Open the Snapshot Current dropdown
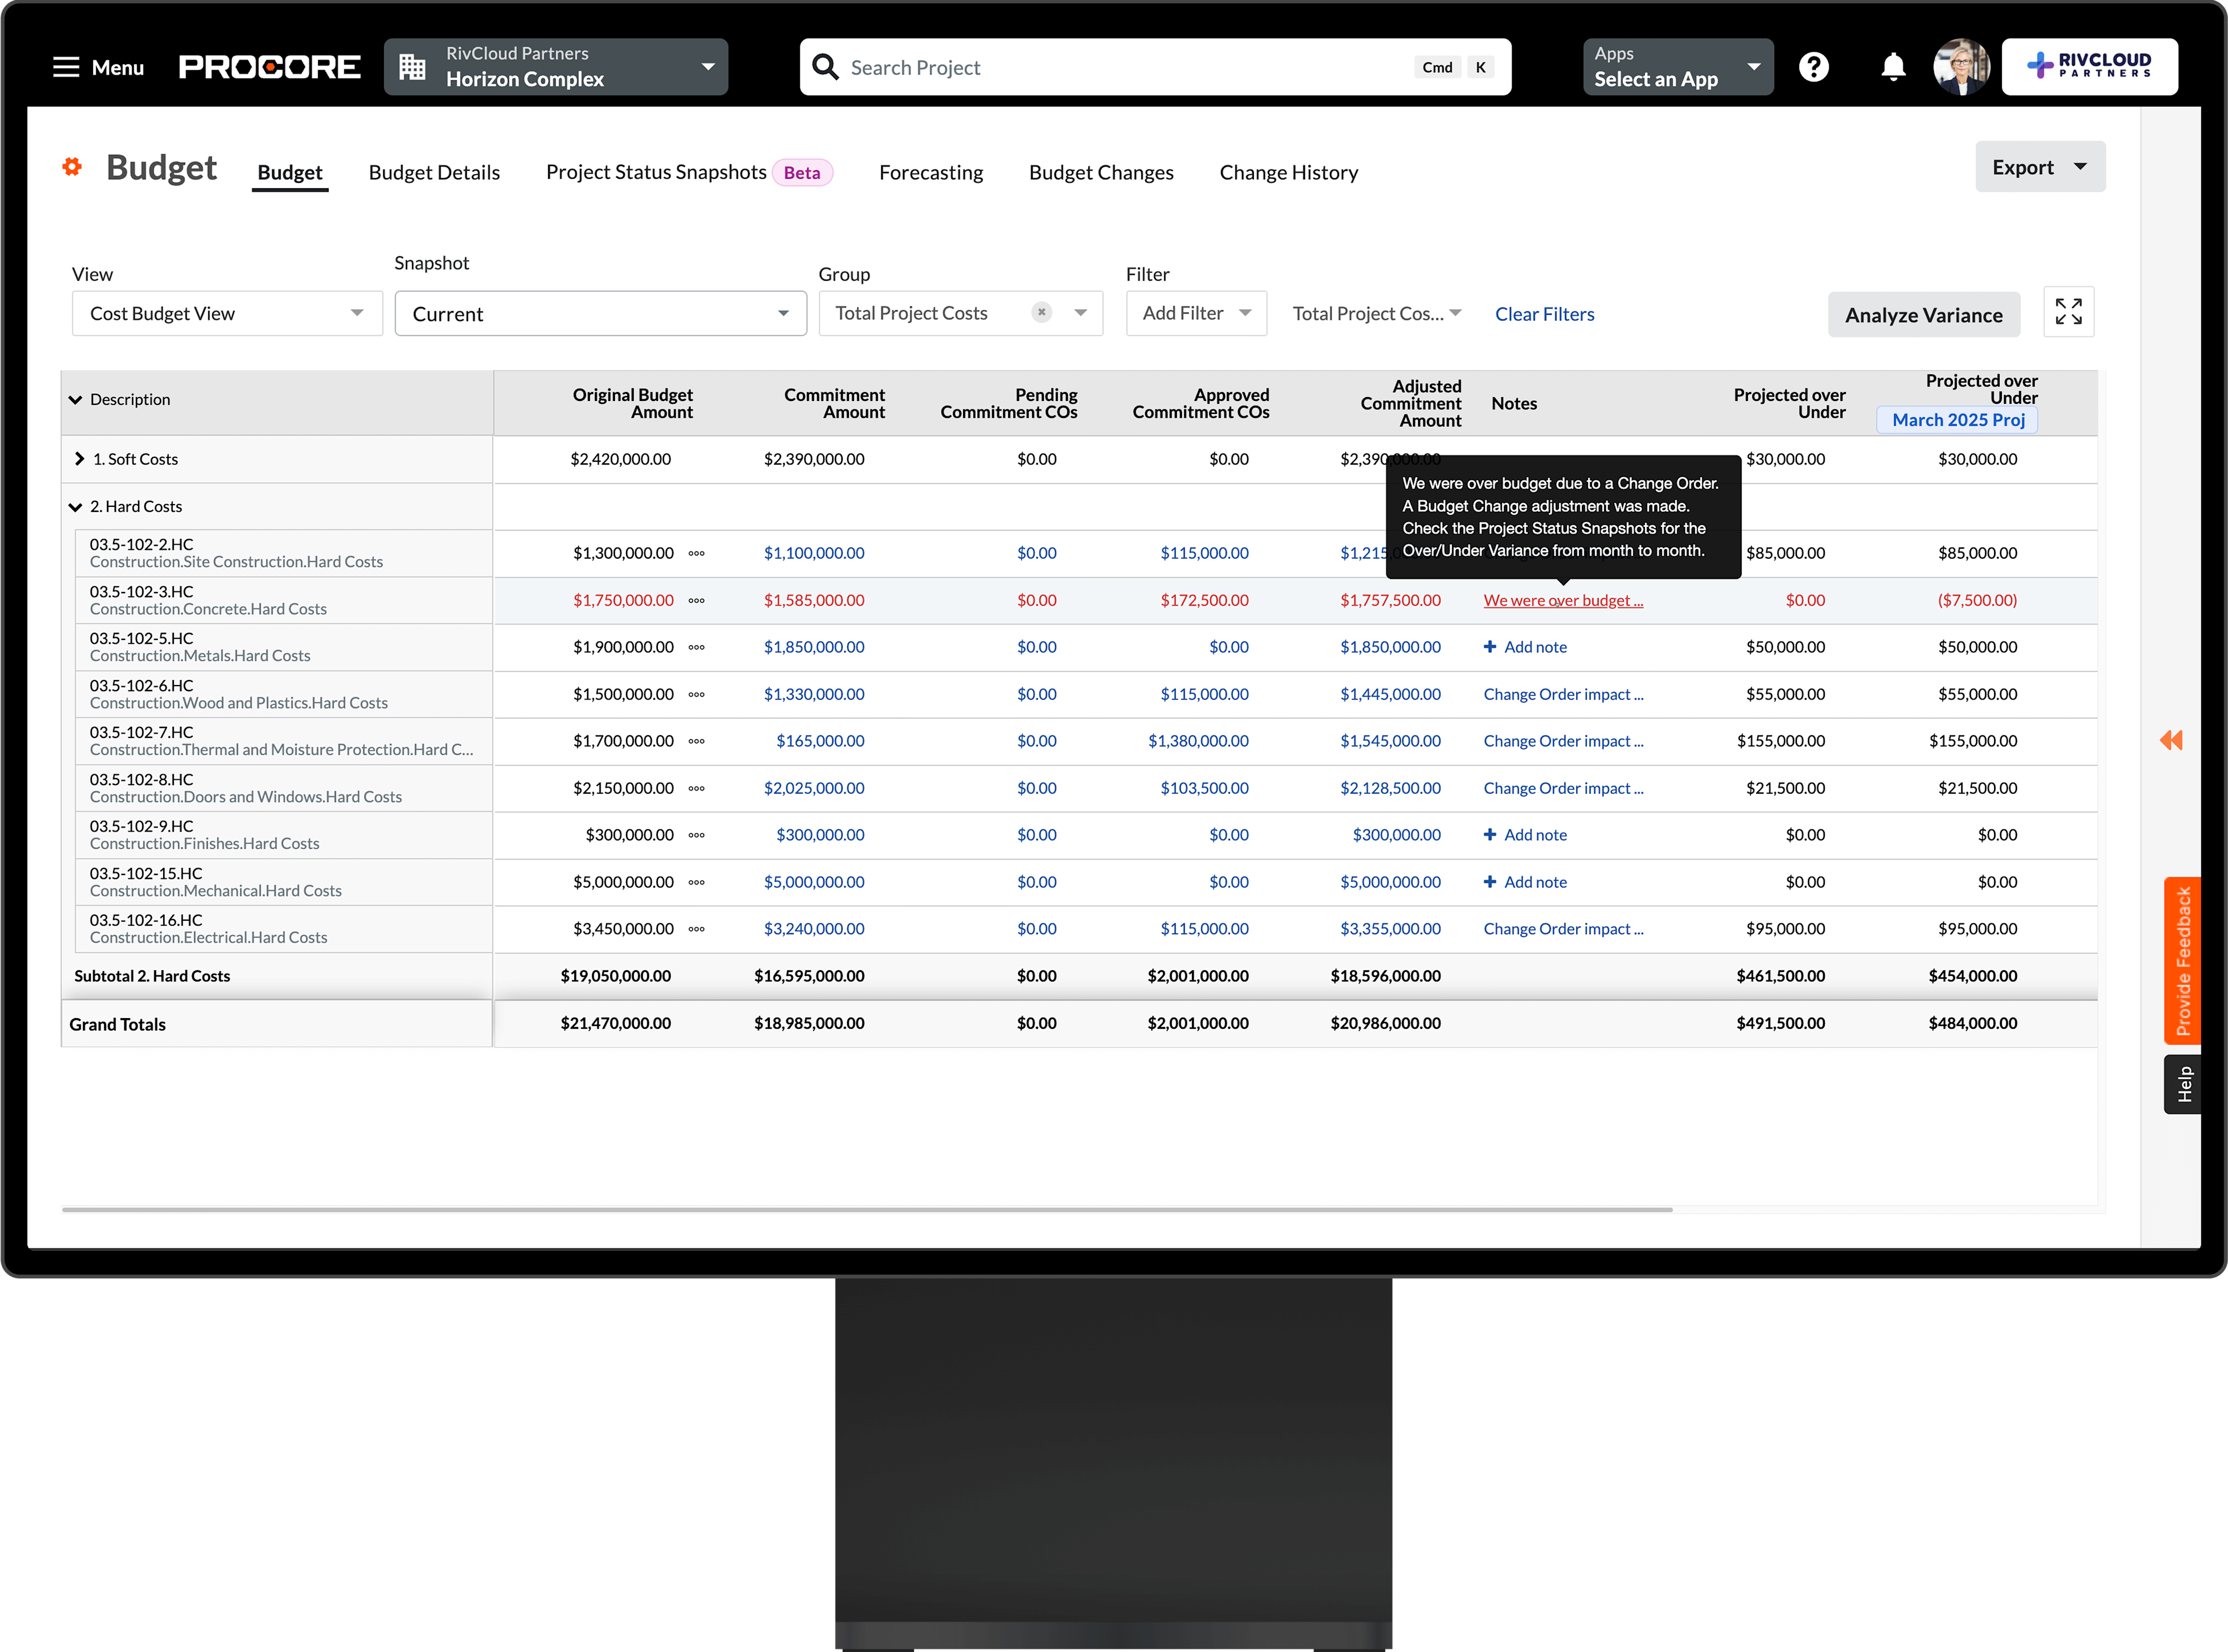Viewport: 2228px width, 1652px height. [x=600, y=314]
